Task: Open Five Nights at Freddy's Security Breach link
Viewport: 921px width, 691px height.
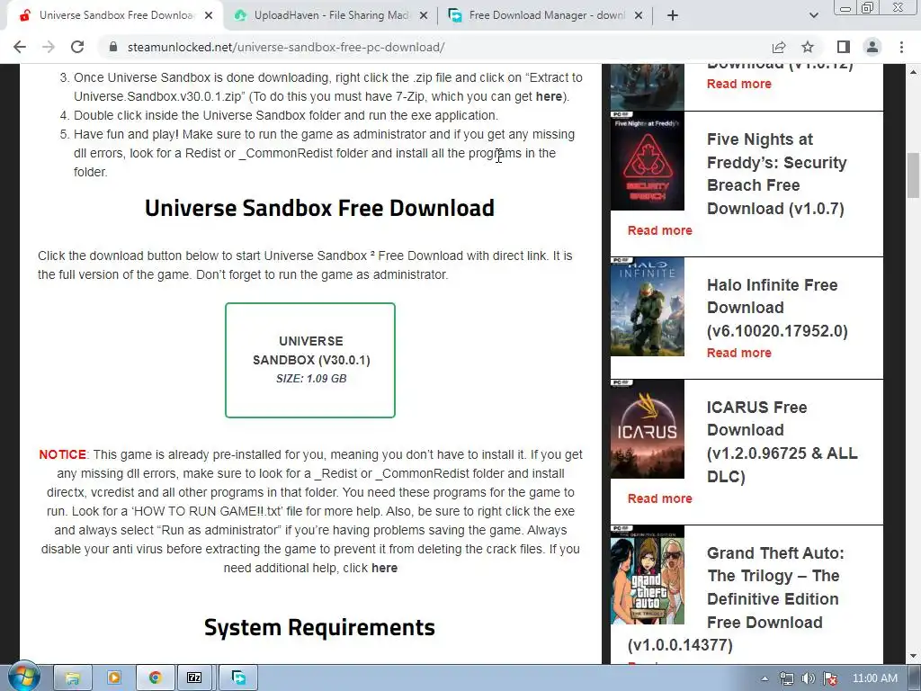Action: coord(776,174)
